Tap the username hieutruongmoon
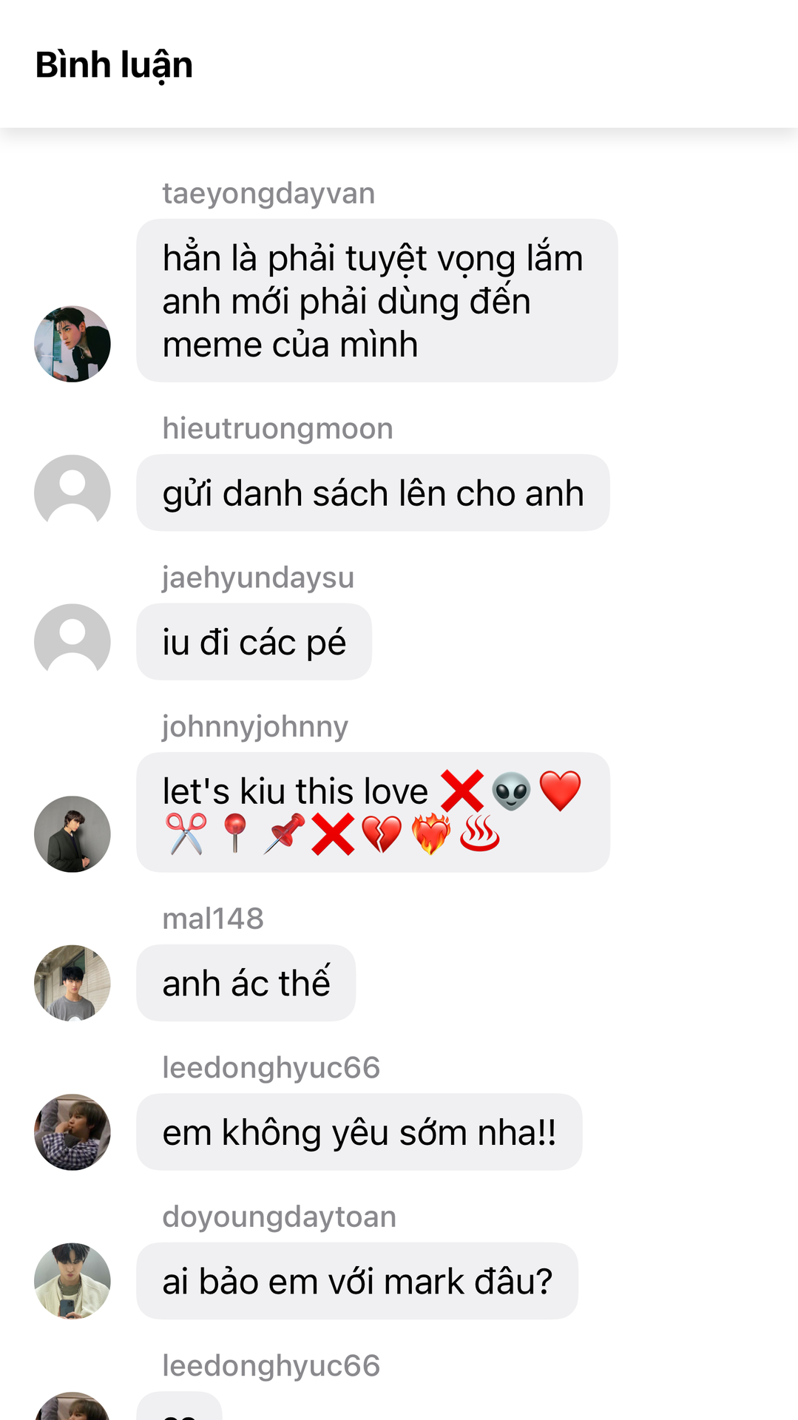Image resolution: width=798 pixels, height=1420 pixels. (277, 429)
